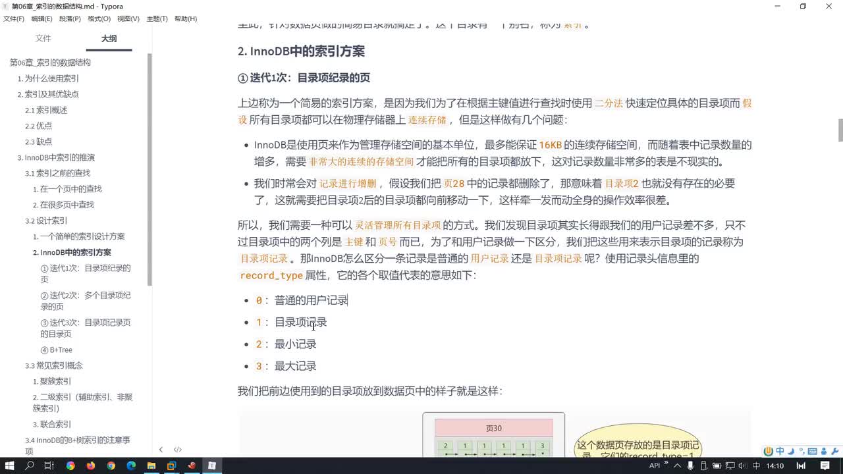Viewport: 843px width, 474px height.
Task: Open IME settings wrench icon
Action: [834, 451]
